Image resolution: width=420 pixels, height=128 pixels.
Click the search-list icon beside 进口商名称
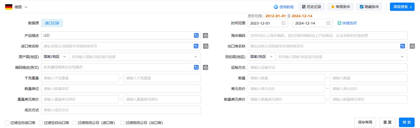click(x=205, y=46)
